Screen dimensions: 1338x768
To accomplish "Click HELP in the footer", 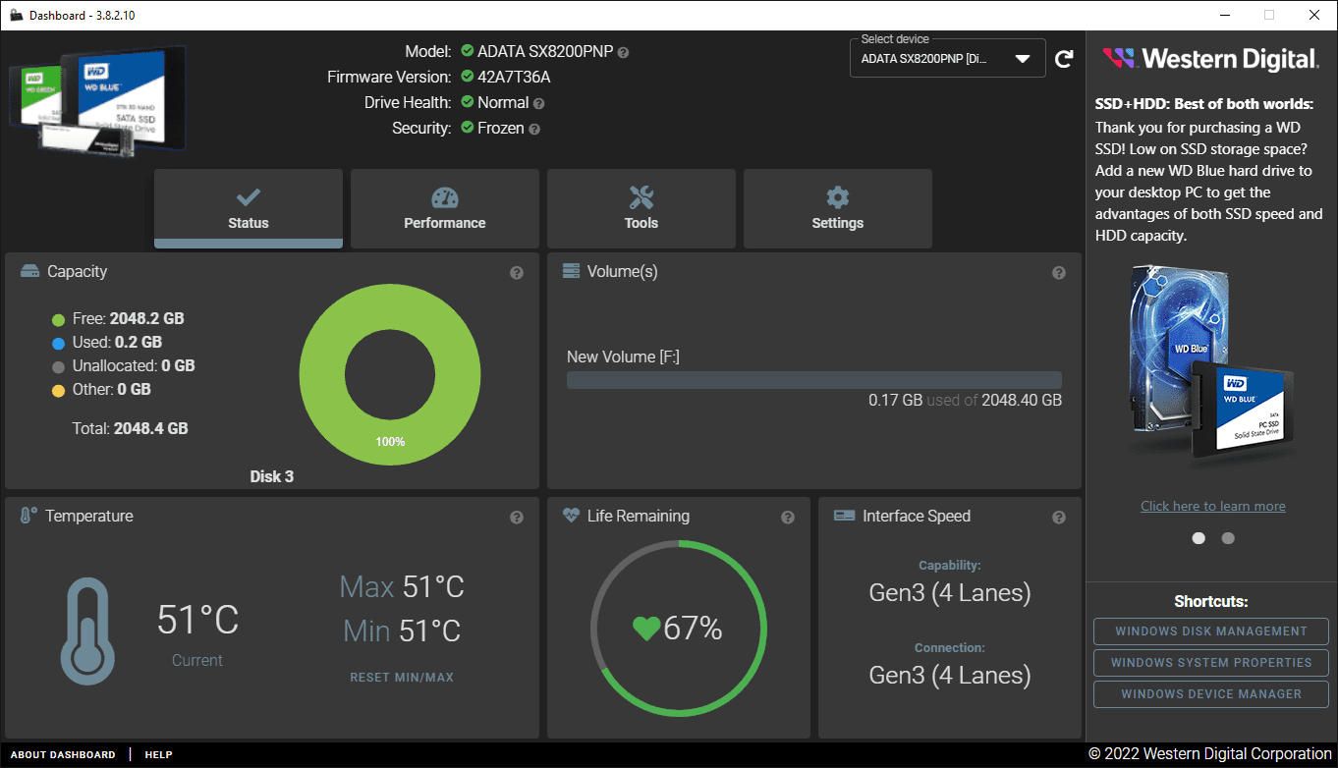I will [159, 755].
